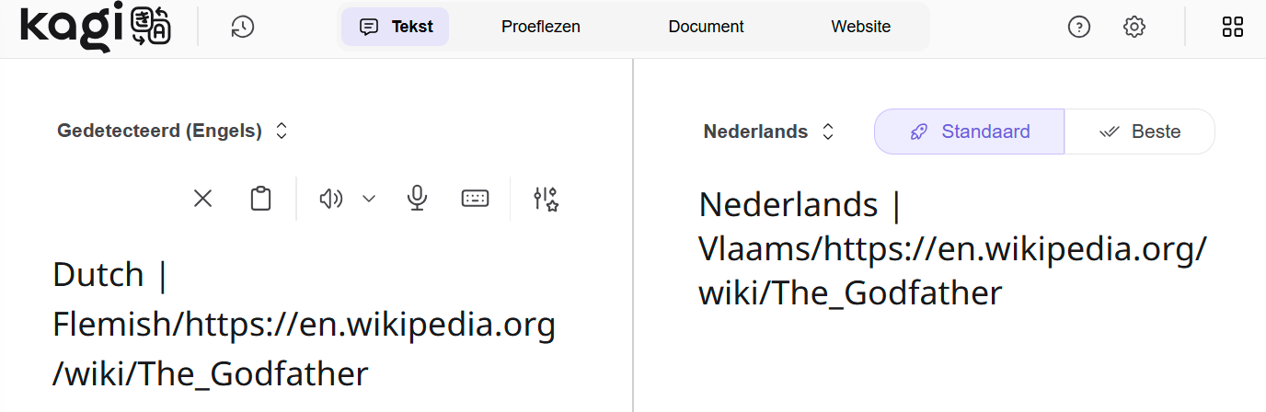This screenshot has height=412, width=1266.
Task: Clear the source text with X icon
Action: point(202,199)
